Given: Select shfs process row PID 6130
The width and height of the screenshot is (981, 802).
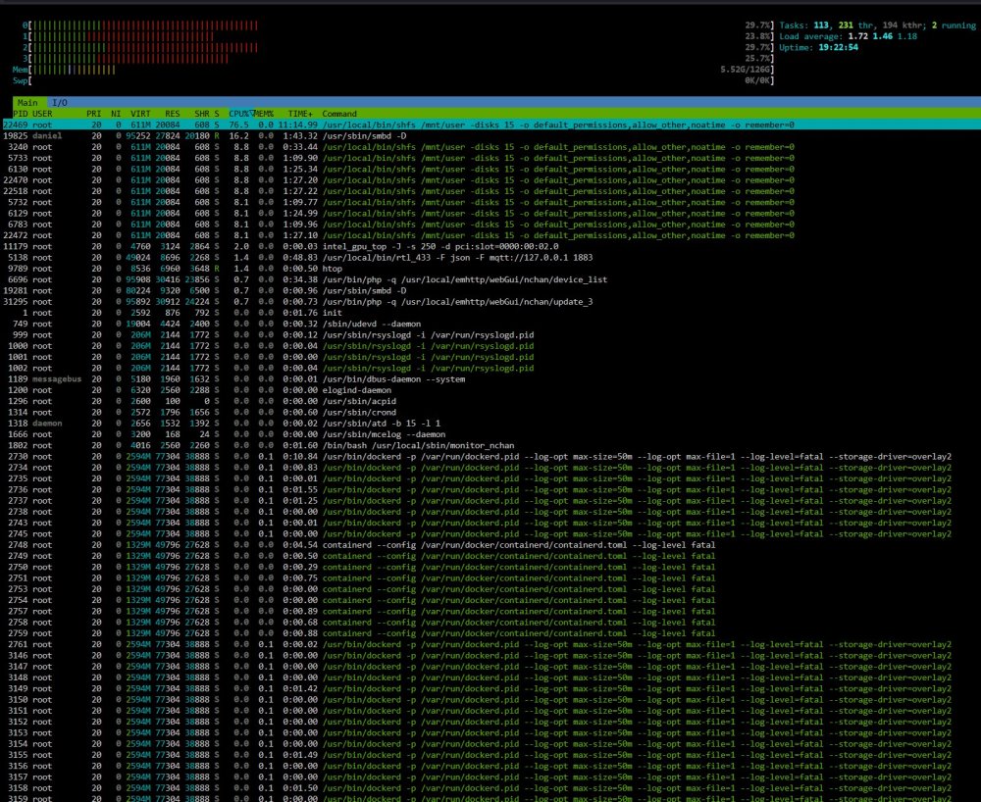Looking at the screenshot, I should coord(490,169).
